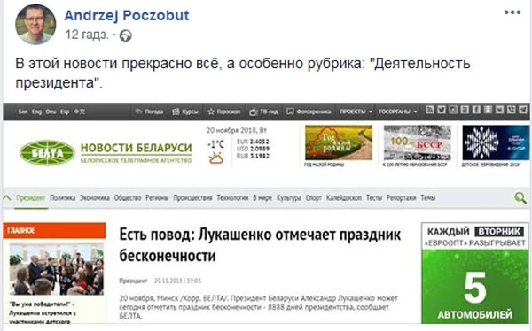Collapse the nav bar with the up chevron
Image resolution: width=532 pixels, height=331 pixels.
[7, 197]
